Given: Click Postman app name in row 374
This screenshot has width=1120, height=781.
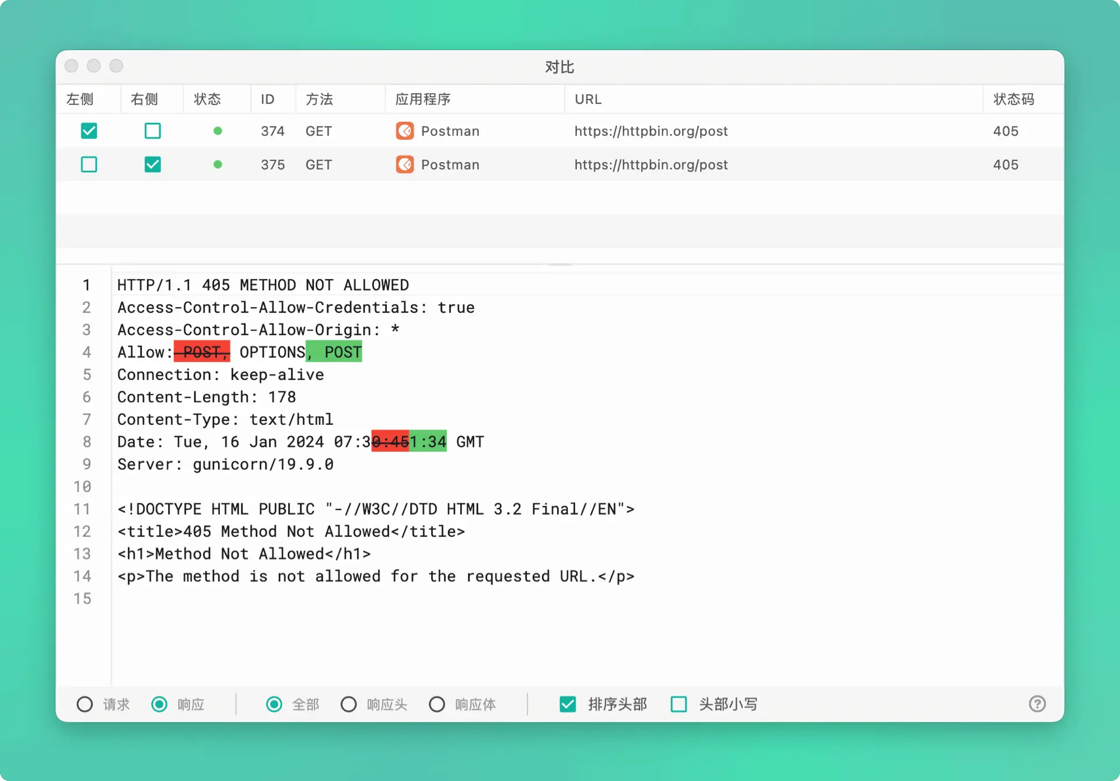Looking at the screenshot, I should [x=450, y=131].
